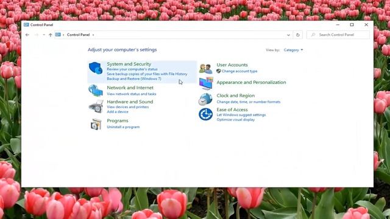Click the Appearance and Personalization monitor icon

coord(206,83)
